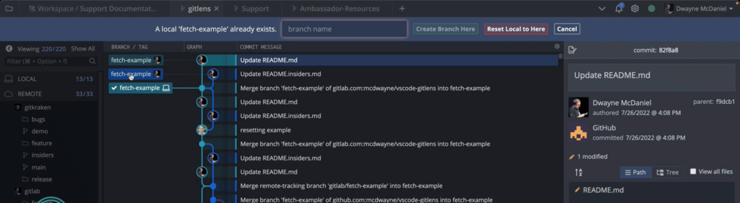Click GitHub committer avatar
The height and width of the screenshot is (203, 740).
tap(578, 133)
